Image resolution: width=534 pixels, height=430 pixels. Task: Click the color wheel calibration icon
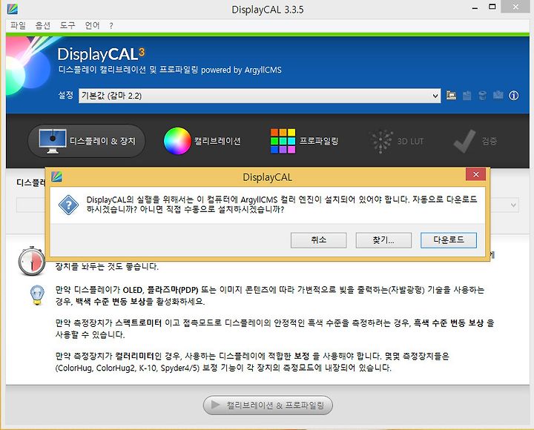177,141
